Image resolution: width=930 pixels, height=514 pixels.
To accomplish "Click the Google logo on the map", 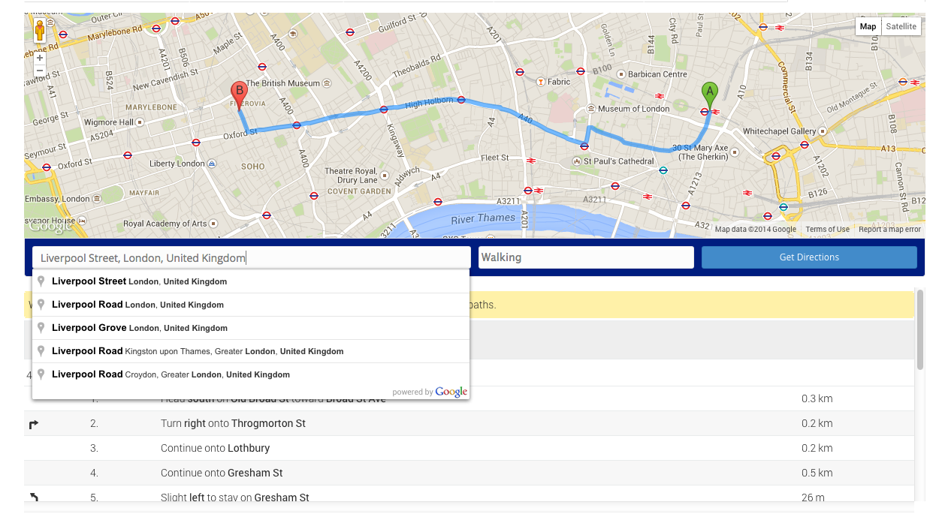I will (x=51, y=226).
